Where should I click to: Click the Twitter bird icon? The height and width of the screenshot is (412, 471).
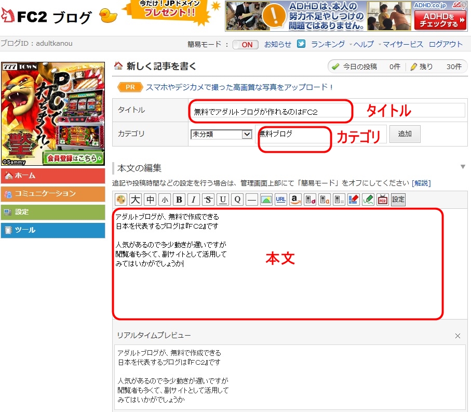(301, 44)
